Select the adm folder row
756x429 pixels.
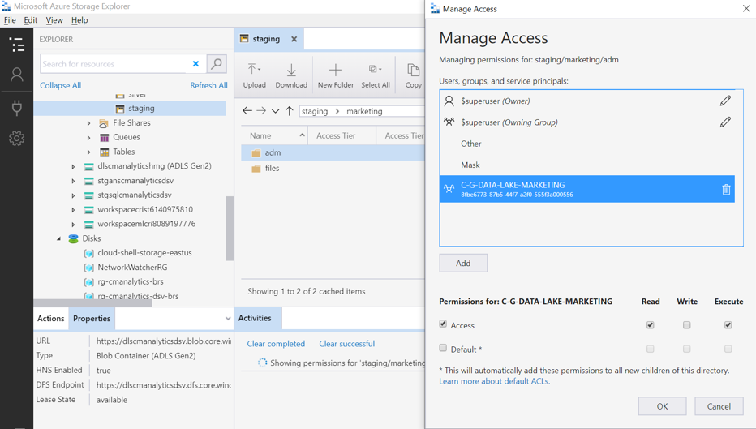[333, 152]
